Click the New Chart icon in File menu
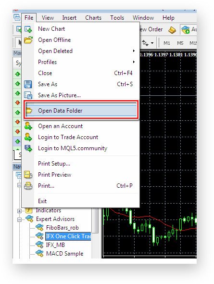 28,29
